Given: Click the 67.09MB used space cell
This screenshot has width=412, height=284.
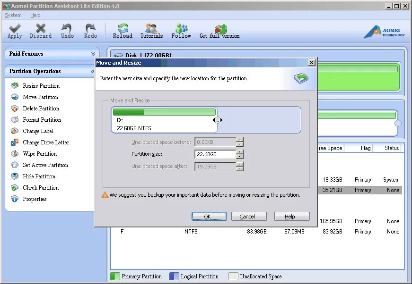Looking at the screenshot, I should coord(294,232).
